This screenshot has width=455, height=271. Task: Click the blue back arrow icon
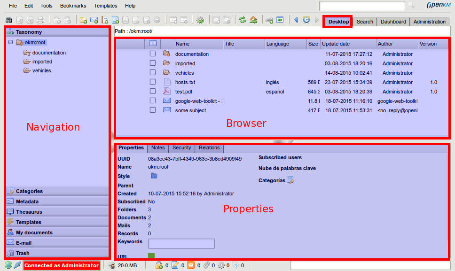(296, 20)
